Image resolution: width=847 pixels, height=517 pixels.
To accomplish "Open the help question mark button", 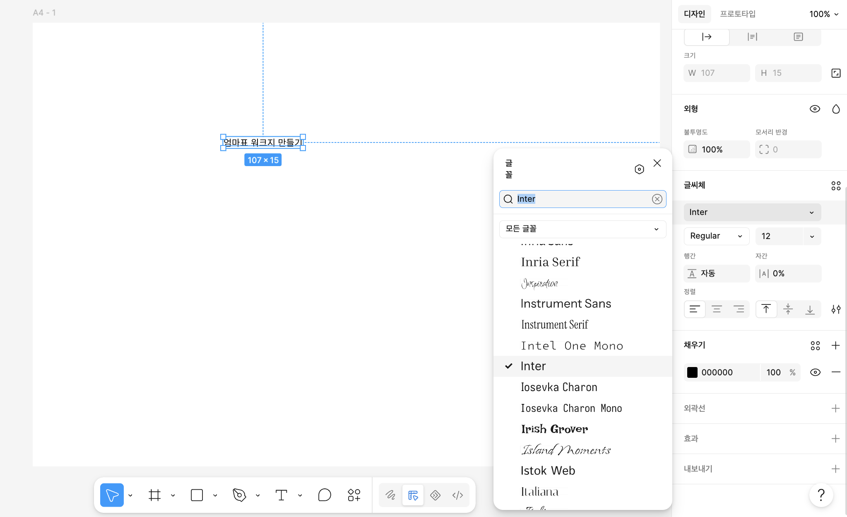I will (821, 495).
